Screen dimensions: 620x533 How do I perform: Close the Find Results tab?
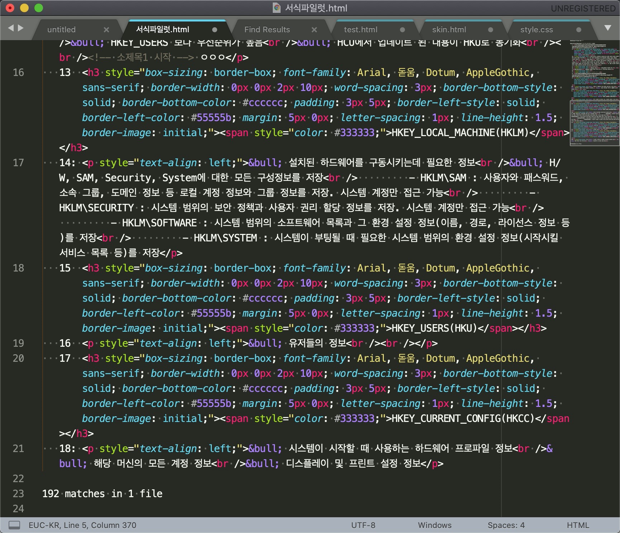coord(314,30)
